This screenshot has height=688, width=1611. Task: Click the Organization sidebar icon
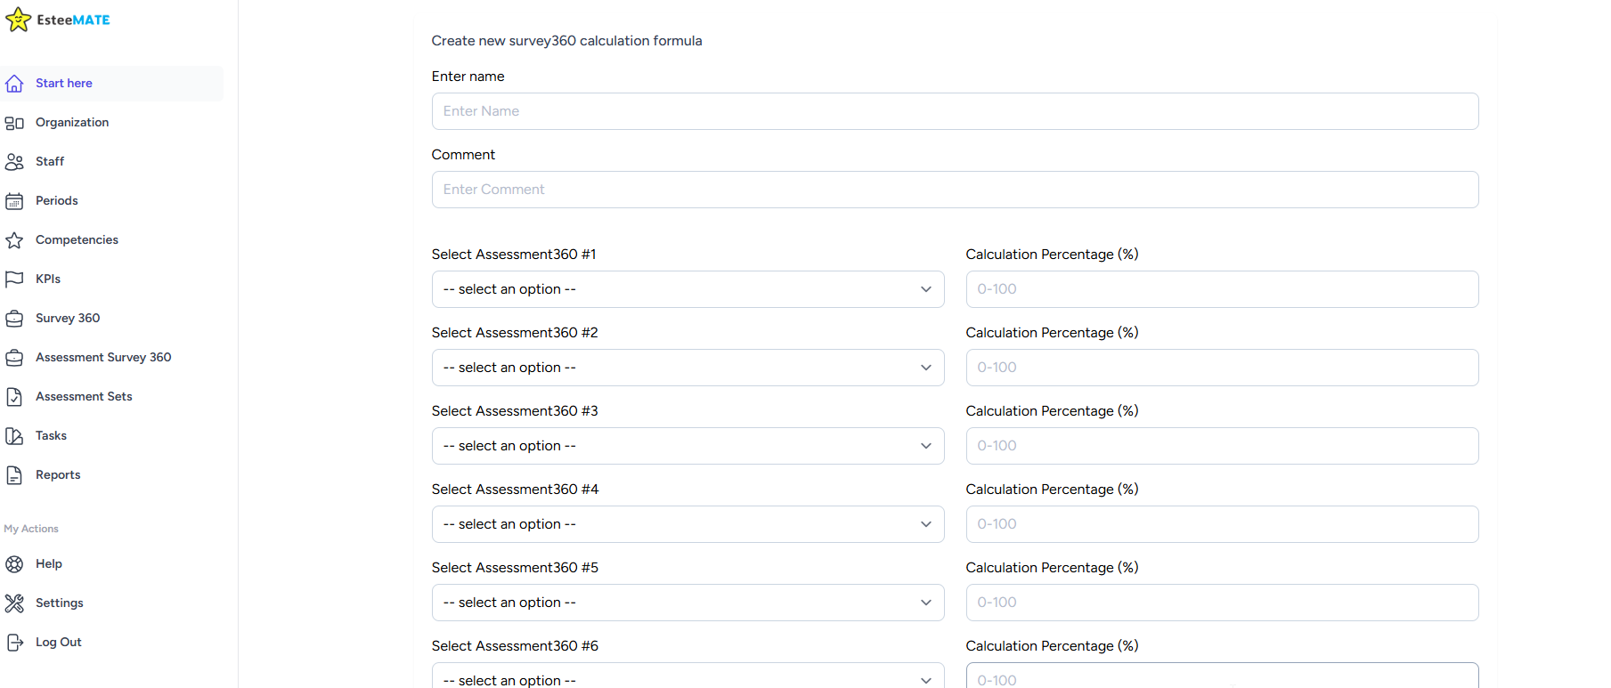click(x=14, y=123)
